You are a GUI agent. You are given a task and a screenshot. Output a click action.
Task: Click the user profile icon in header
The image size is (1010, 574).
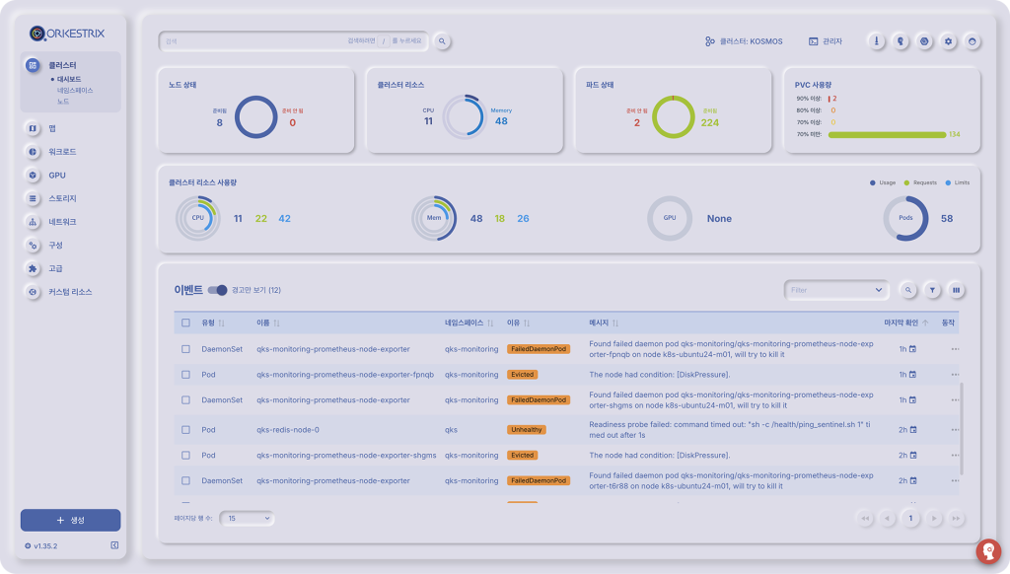click(973, 41)
